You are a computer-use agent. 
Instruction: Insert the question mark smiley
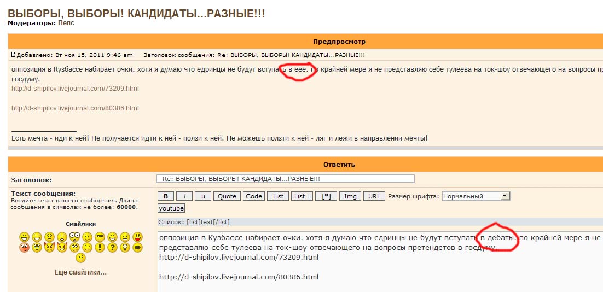[x=112, y=248]
